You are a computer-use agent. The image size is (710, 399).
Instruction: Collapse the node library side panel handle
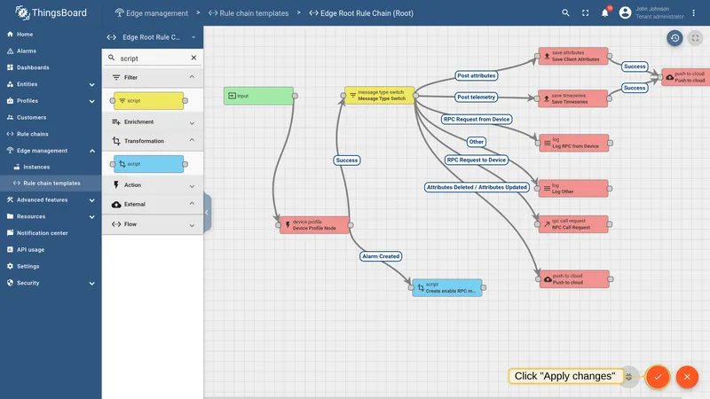pos(208,212)
